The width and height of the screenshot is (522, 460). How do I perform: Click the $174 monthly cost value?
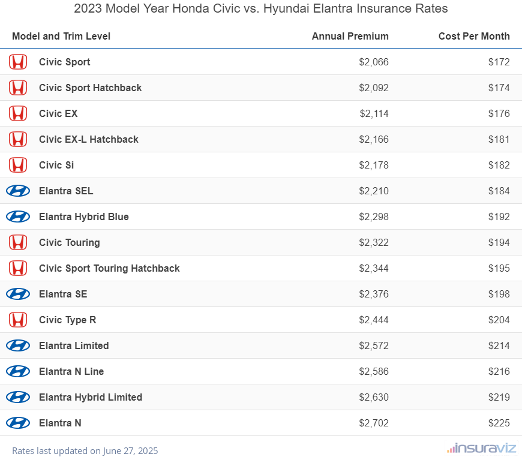(x=499, y=88)
